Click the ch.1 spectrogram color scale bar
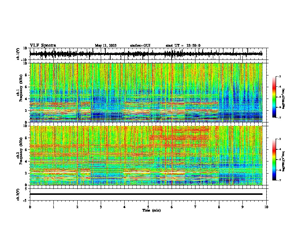The height and width of the screenshot is (232, 300). 274,97
